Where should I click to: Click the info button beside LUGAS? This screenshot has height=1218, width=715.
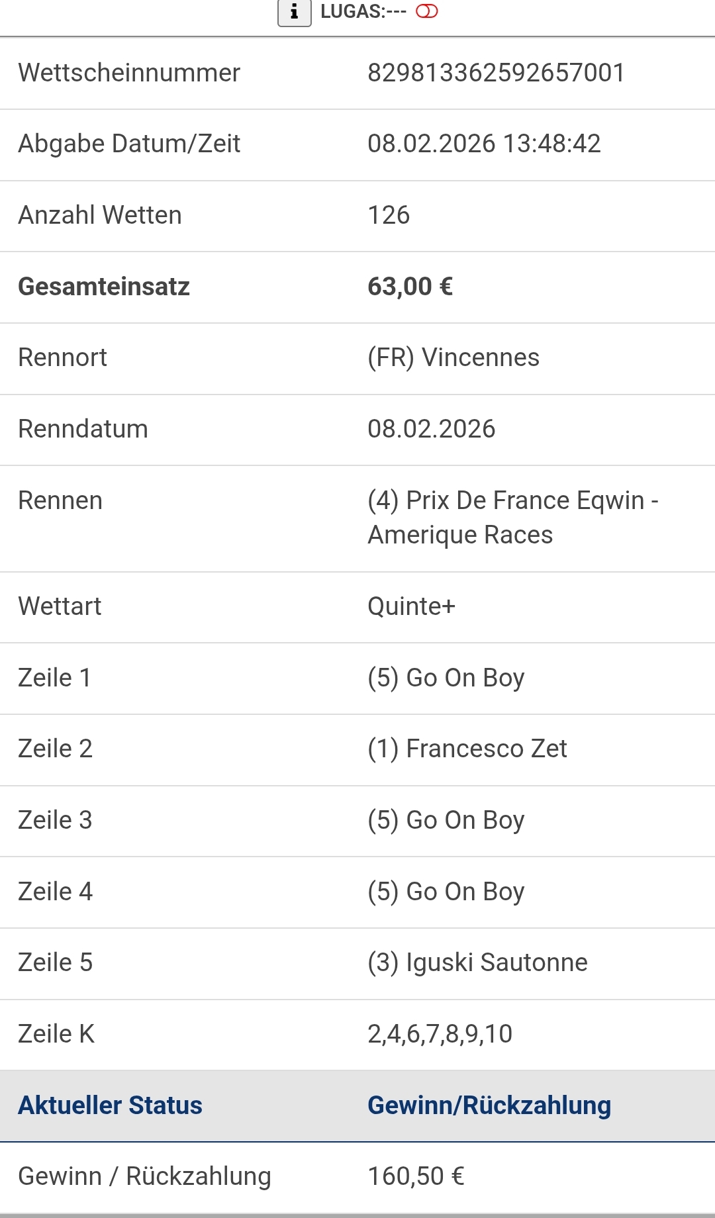click(294, 13)
